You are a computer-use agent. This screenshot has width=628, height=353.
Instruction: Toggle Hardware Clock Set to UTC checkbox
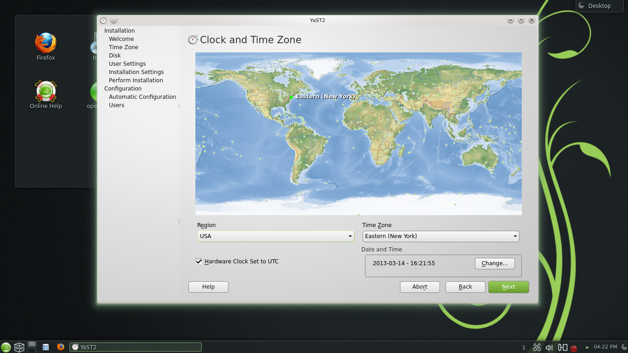click(199, 262)
